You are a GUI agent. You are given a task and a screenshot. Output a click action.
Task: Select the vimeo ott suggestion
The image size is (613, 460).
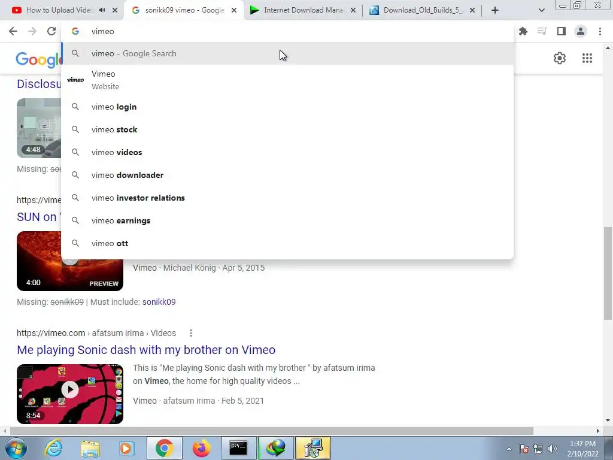click(287, 243)
